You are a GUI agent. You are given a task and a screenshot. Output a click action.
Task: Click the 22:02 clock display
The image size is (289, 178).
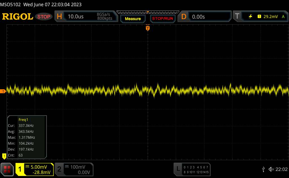281,169
